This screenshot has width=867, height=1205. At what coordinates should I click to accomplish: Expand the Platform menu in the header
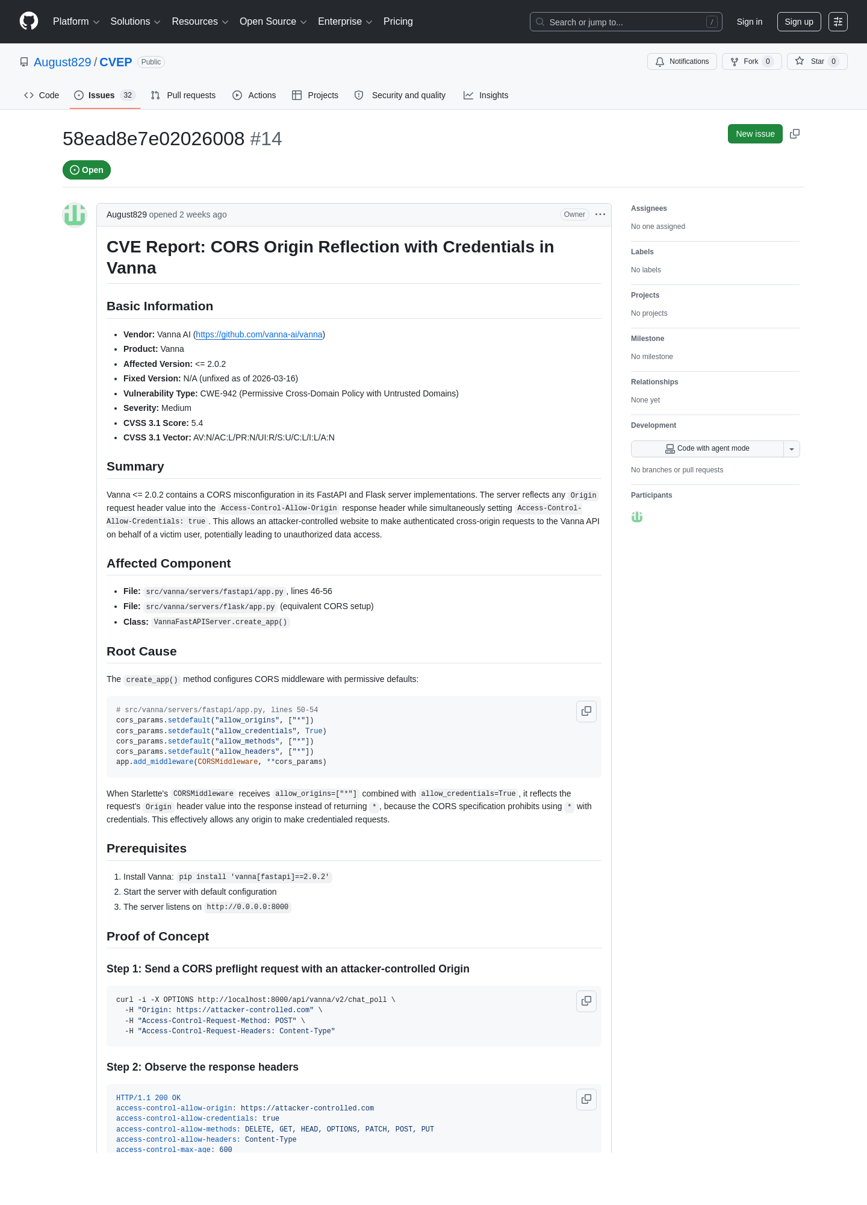coord(76,22)
